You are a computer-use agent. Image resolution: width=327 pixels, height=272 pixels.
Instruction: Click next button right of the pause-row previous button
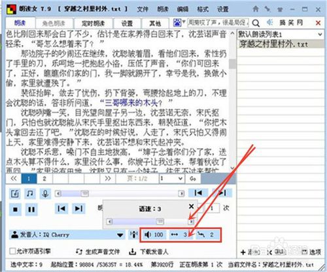[x=78, y=209]
